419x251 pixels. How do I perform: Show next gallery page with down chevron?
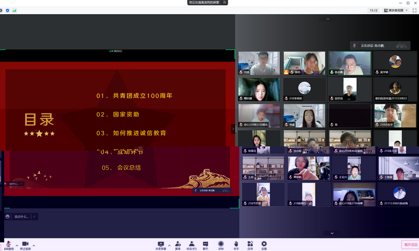pos(332,233)
